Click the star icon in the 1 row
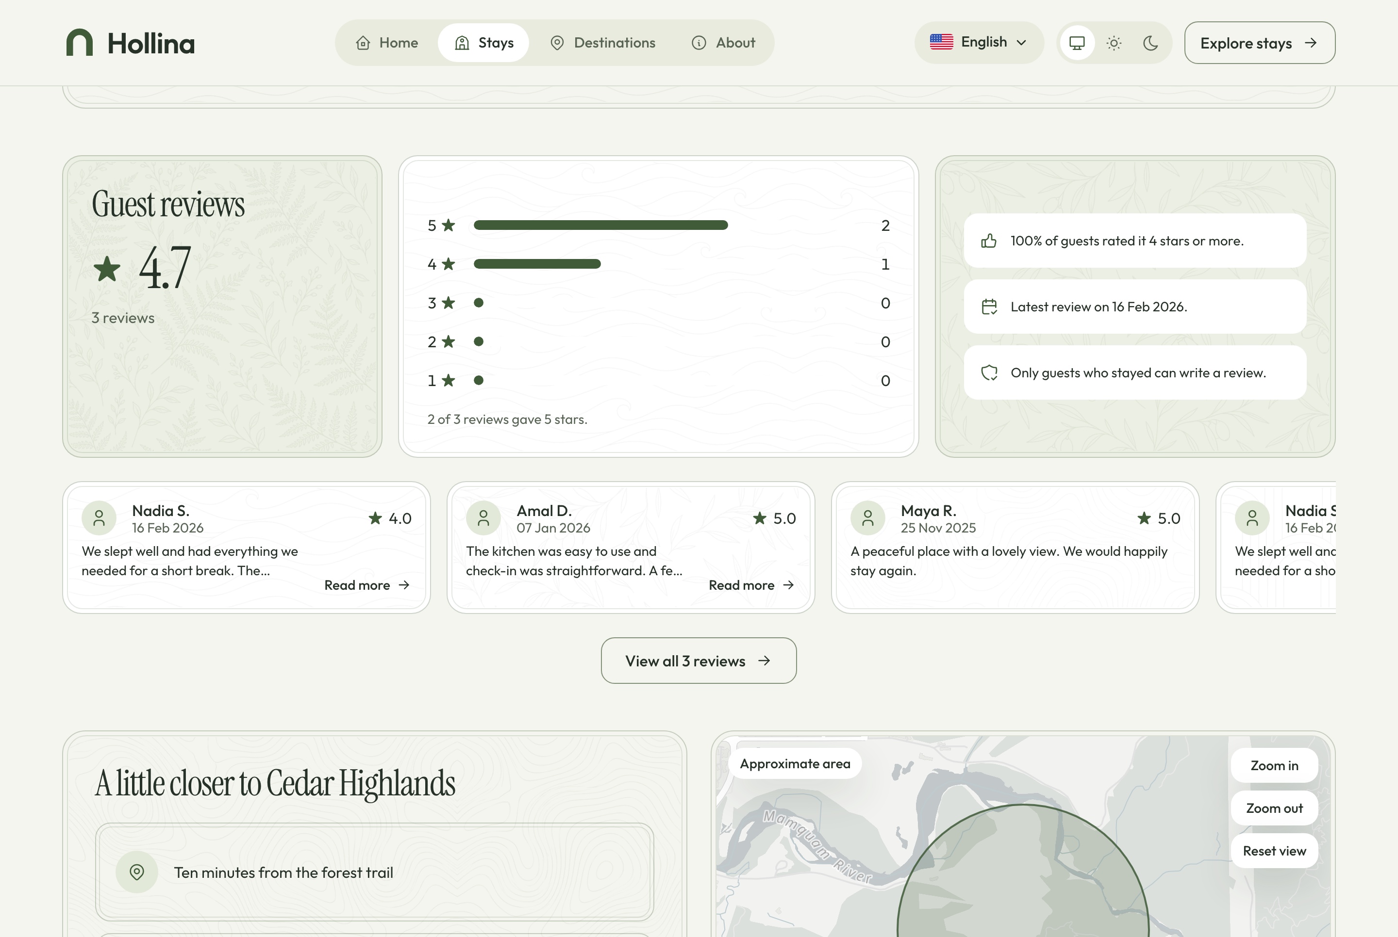Screen dimensions: 1398x937 [449, 380]
